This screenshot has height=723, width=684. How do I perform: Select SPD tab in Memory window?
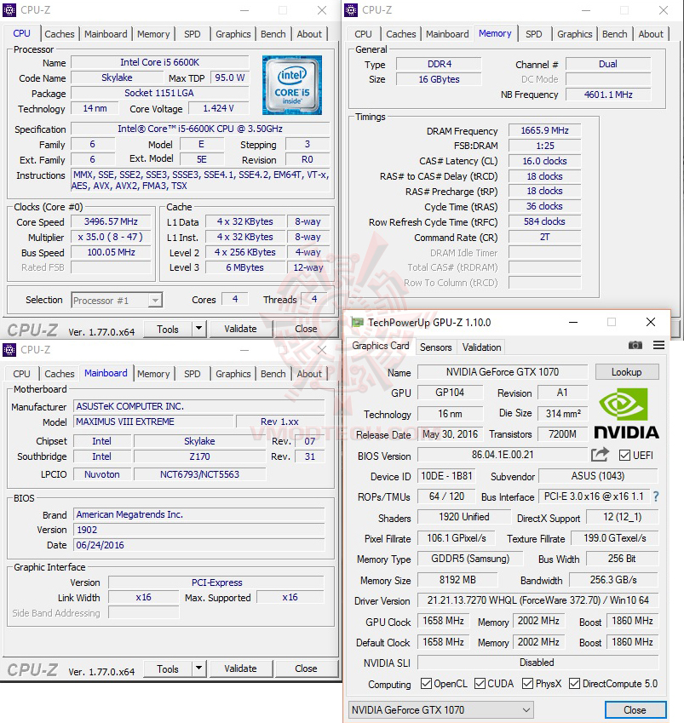coord(533,34)
